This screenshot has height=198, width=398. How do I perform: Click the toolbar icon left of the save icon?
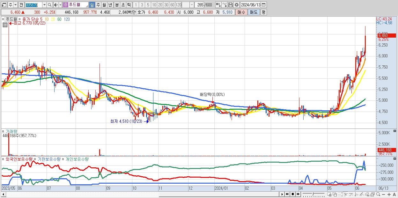225,5
